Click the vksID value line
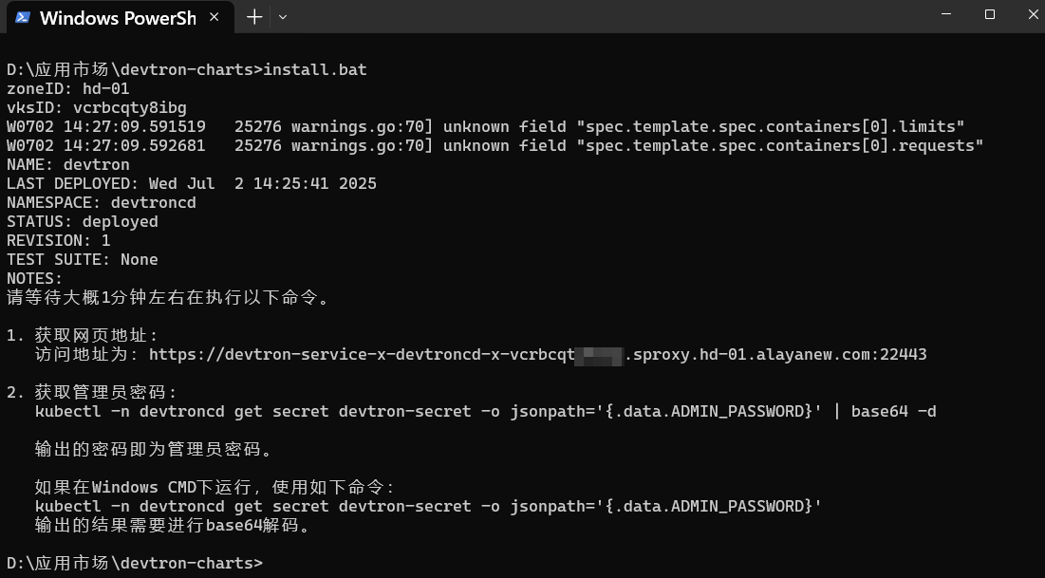 [97, 107]
